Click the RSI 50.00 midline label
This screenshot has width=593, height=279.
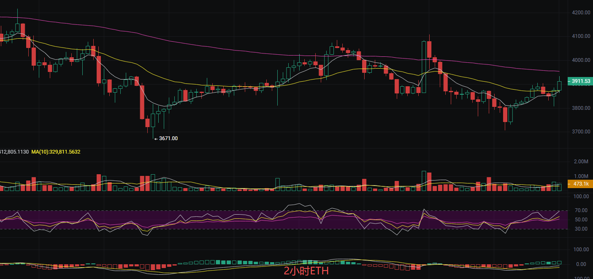[582, 220]
